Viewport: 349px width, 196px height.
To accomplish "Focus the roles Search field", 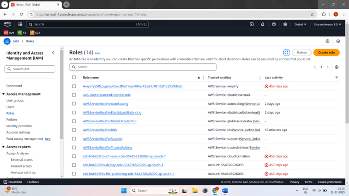I will tap(143, 67).
